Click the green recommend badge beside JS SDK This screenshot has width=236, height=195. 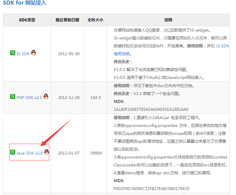(12, 53)
